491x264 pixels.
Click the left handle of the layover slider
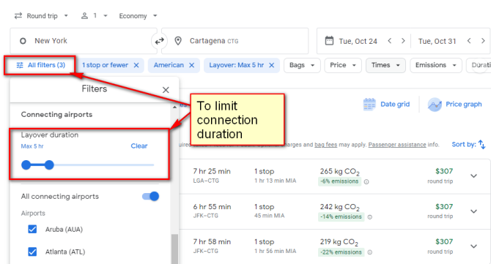pyautogui.click(x=26, y=165)
